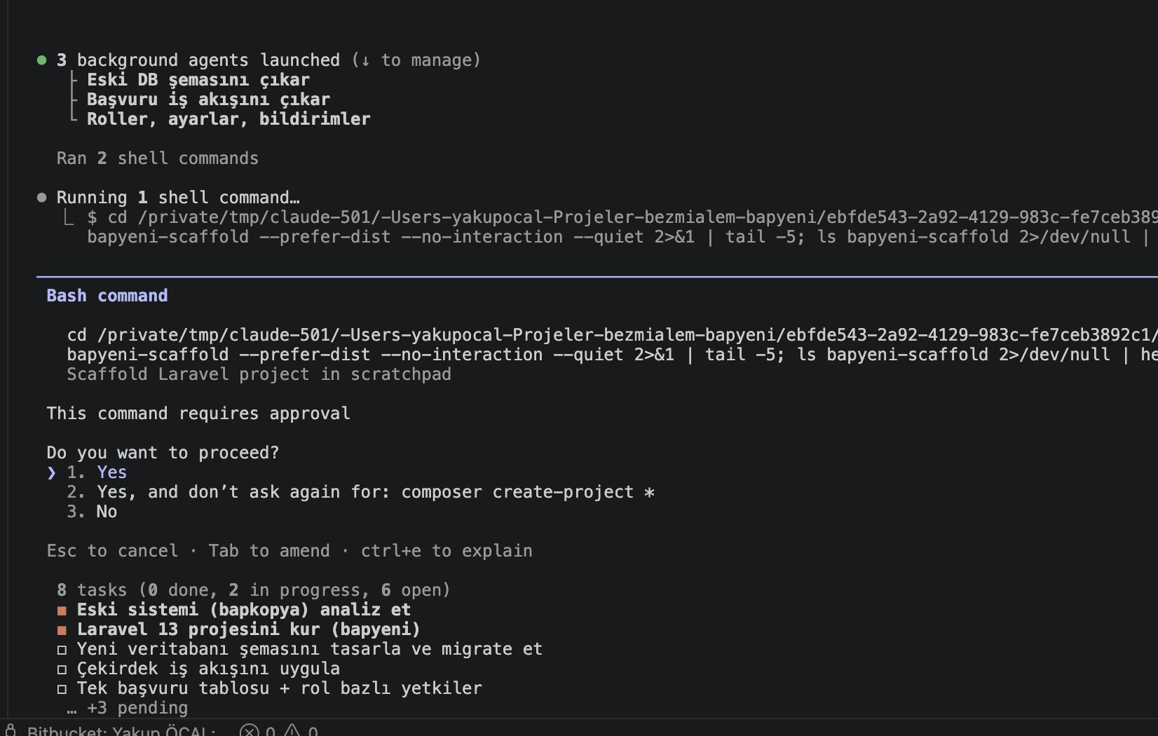Select option 1 Yes to proceed
Screen dimensions: 1158x736
point(97,472)
